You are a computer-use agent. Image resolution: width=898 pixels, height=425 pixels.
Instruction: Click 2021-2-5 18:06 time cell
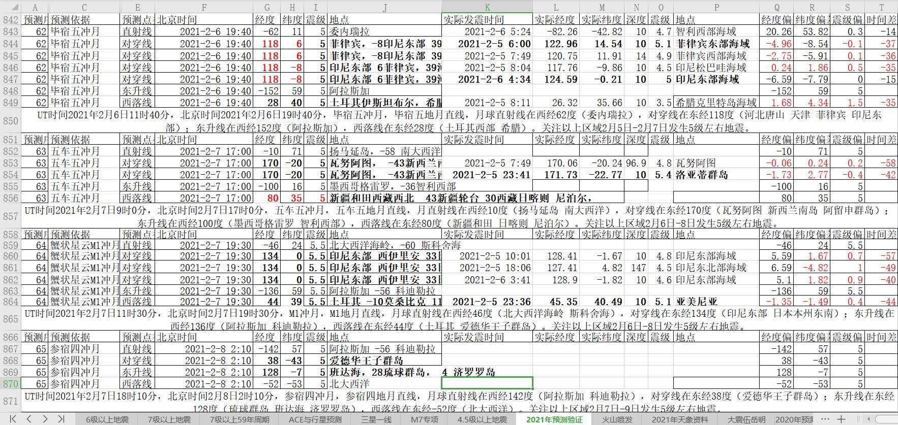(x=487, y=268)
